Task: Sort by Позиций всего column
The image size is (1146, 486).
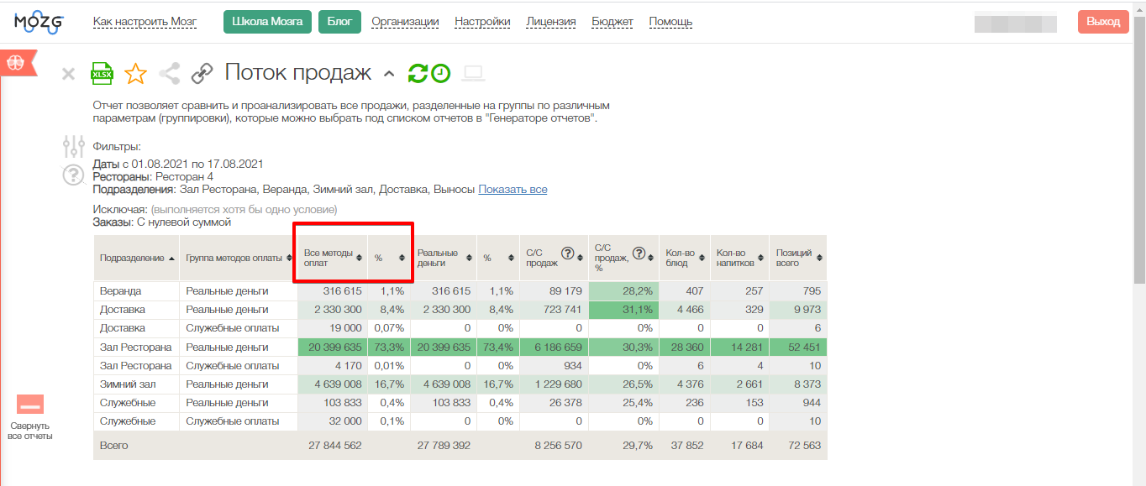Action: click(x=798, y=258)
